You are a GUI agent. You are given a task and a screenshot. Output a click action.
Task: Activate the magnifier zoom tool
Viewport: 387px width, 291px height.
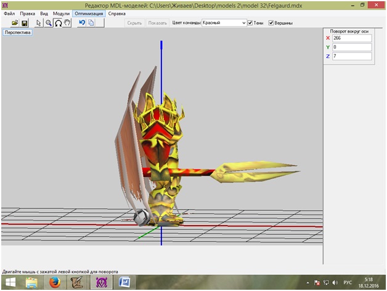[48, 23]
